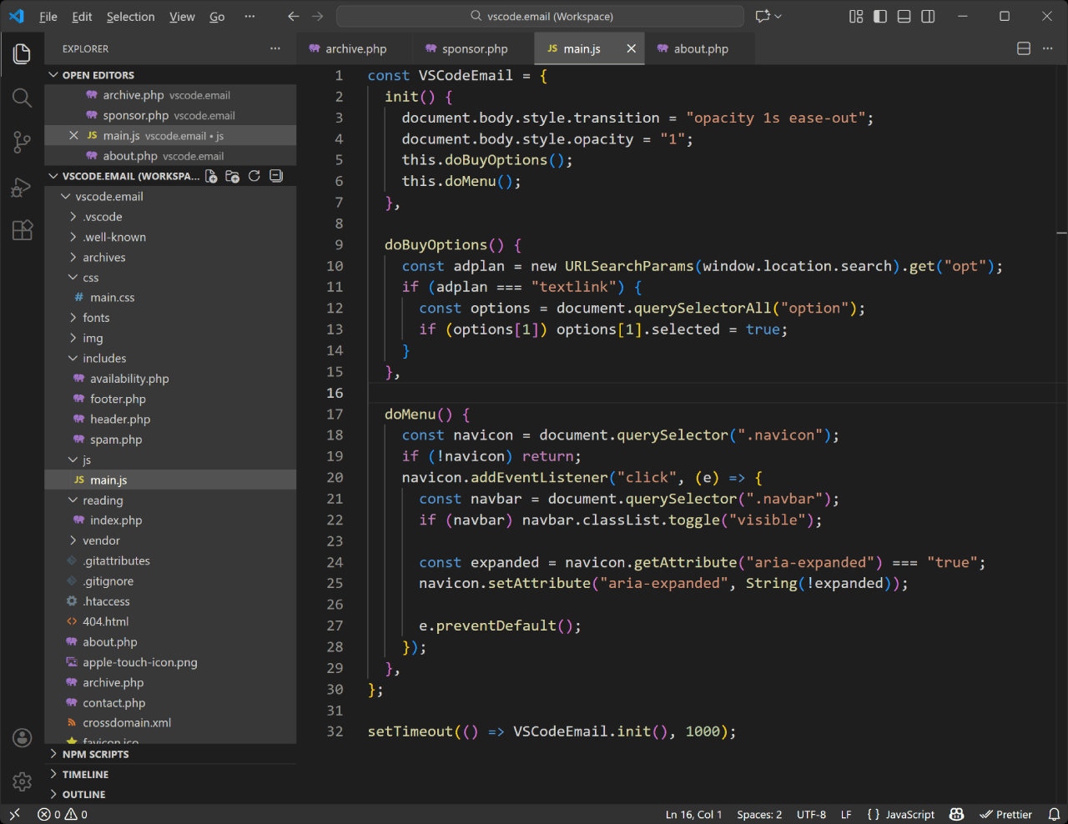Click the New File icon in explorer
Viewport: 1068px width, 824px height.
(x=211, y=176)
